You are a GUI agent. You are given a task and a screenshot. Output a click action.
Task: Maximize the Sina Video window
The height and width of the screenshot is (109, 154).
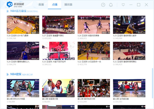pyautogui.click(x=139, y=5)
